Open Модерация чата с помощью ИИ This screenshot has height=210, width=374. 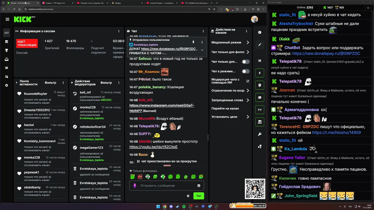coord(230,81)
